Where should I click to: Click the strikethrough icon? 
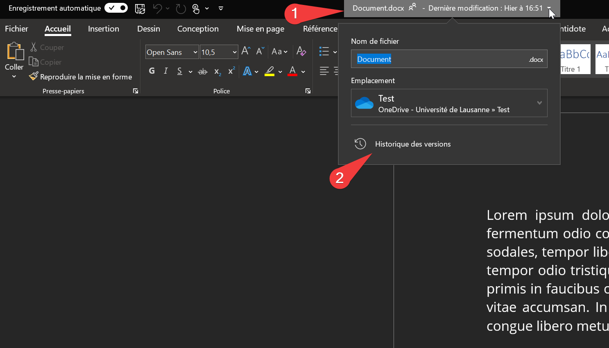click(203, 71)
